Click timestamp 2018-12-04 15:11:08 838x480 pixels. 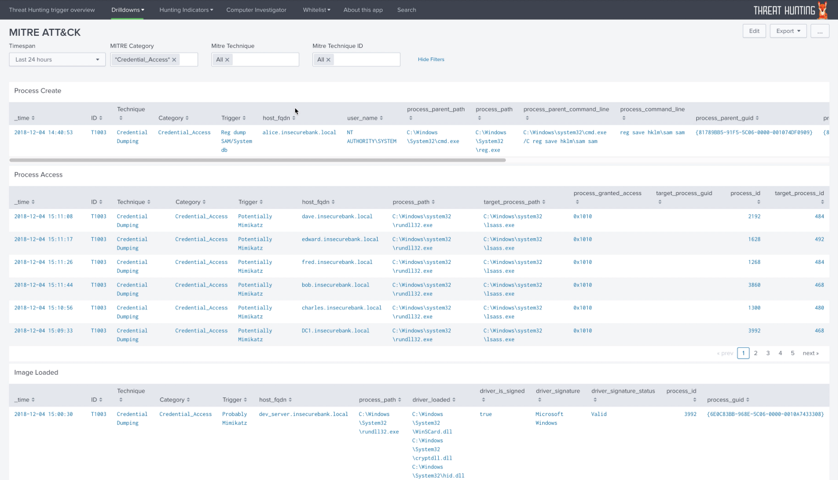coord(44,216)
